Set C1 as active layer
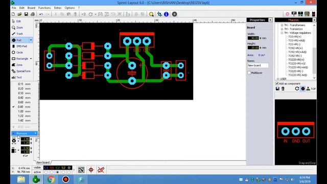Viewport: 327px width, 184px height. coord(46,172)
